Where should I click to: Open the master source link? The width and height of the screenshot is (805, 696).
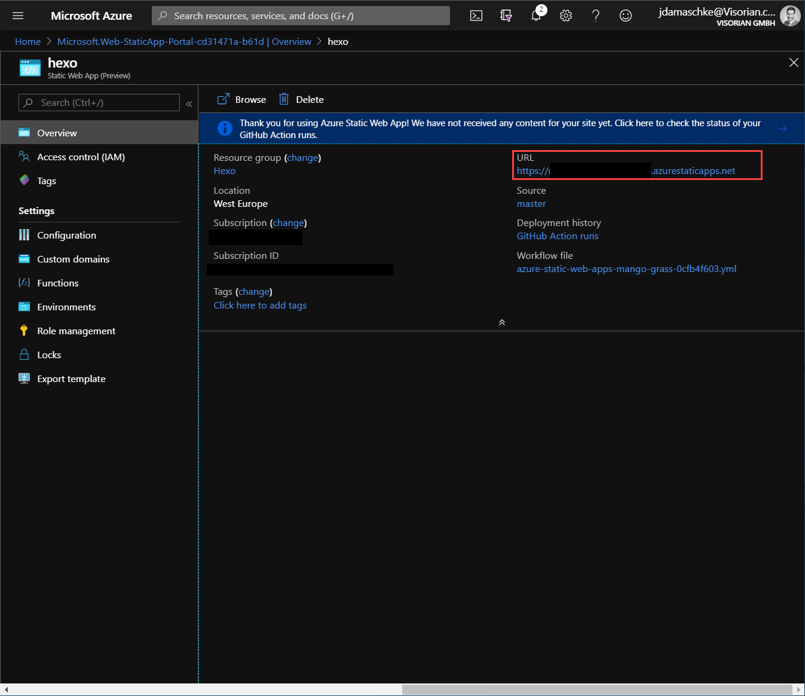click(x=531, y=204)
